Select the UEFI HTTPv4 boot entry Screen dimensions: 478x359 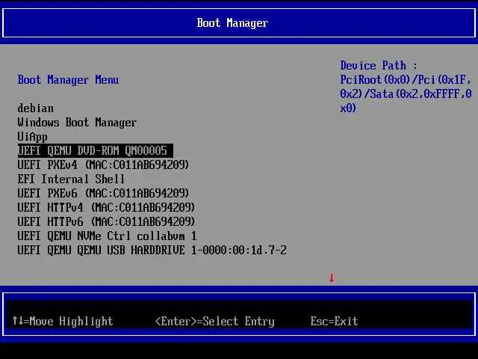(x=106, y=208)
